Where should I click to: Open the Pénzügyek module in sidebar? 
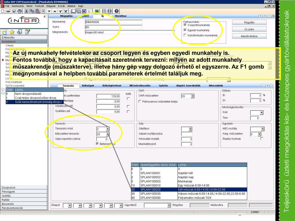click(x=24, y=192)
